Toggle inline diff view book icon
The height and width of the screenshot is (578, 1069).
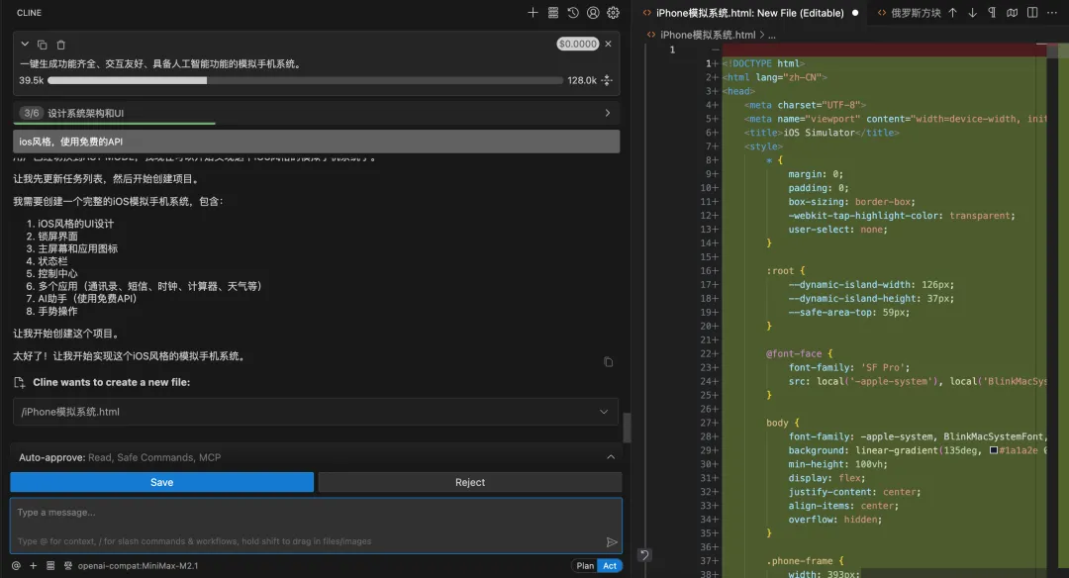[x=1013, y=12]
